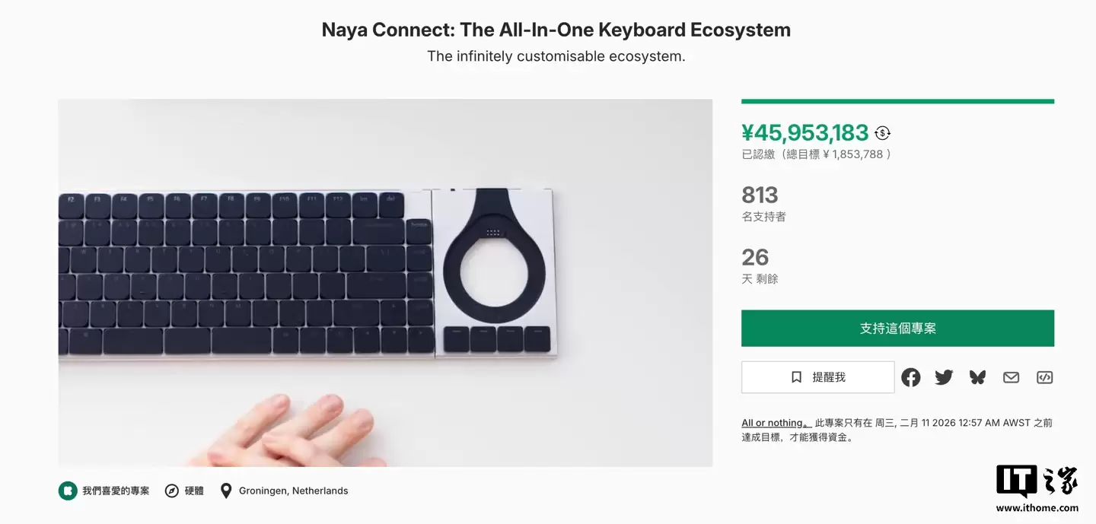Share the project on Twitter

point(944,377)
